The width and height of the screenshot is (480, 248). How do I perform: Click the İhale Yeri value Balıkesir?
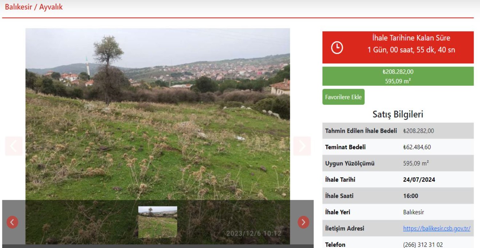click(x=413, y=212)
